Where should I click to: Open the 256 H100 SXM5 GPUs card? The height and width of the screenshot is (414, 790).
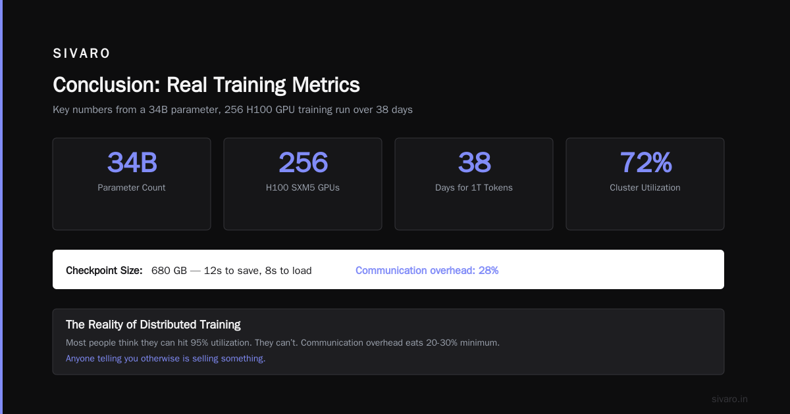tap(303, 184)
